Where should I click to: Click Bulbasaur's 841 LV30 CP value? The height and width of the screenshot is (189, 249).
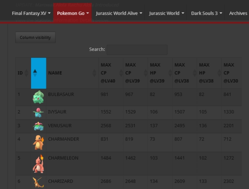(x=227, y=94)
